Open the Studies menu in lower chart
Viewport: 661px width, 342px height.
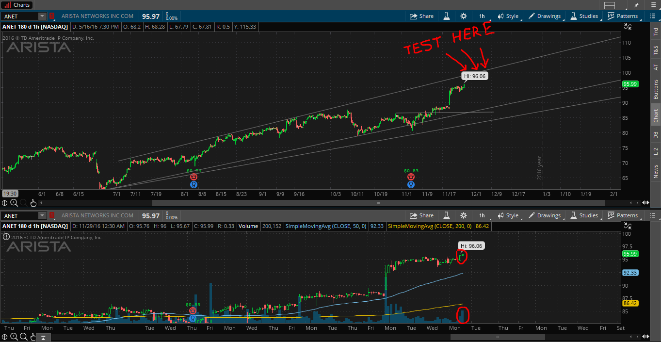tap(584, 215)
